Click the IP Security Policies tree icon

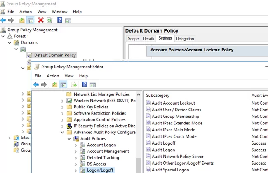(69, 126)
